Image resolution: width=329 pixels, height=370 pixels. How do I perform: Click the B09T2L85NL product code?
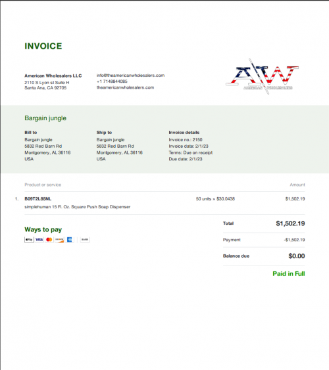click(x=38, y=199)
